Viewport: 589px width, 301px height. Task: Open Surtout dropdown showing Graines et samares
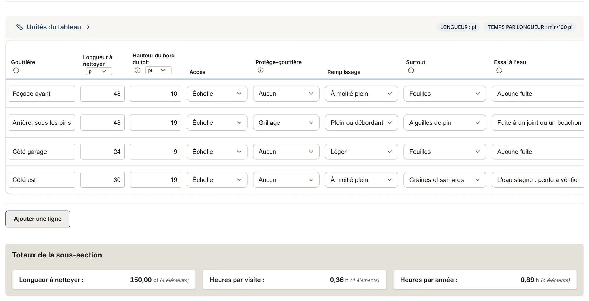point(445,180)
